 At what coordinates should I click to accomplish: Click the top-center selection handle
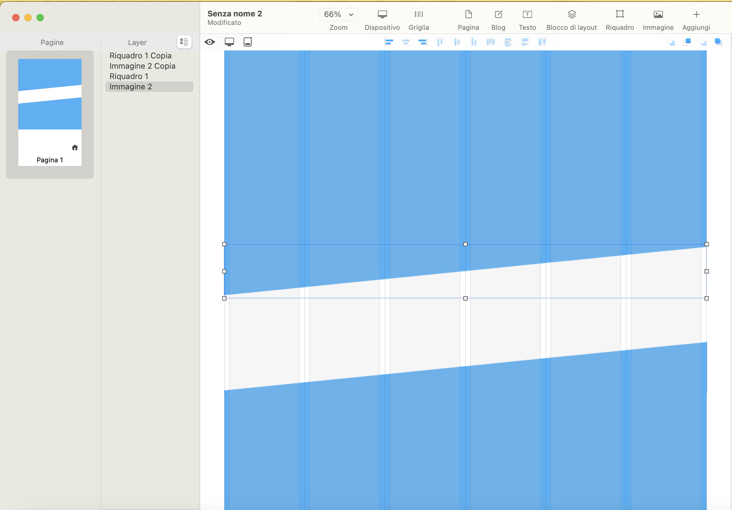[465, 244]
